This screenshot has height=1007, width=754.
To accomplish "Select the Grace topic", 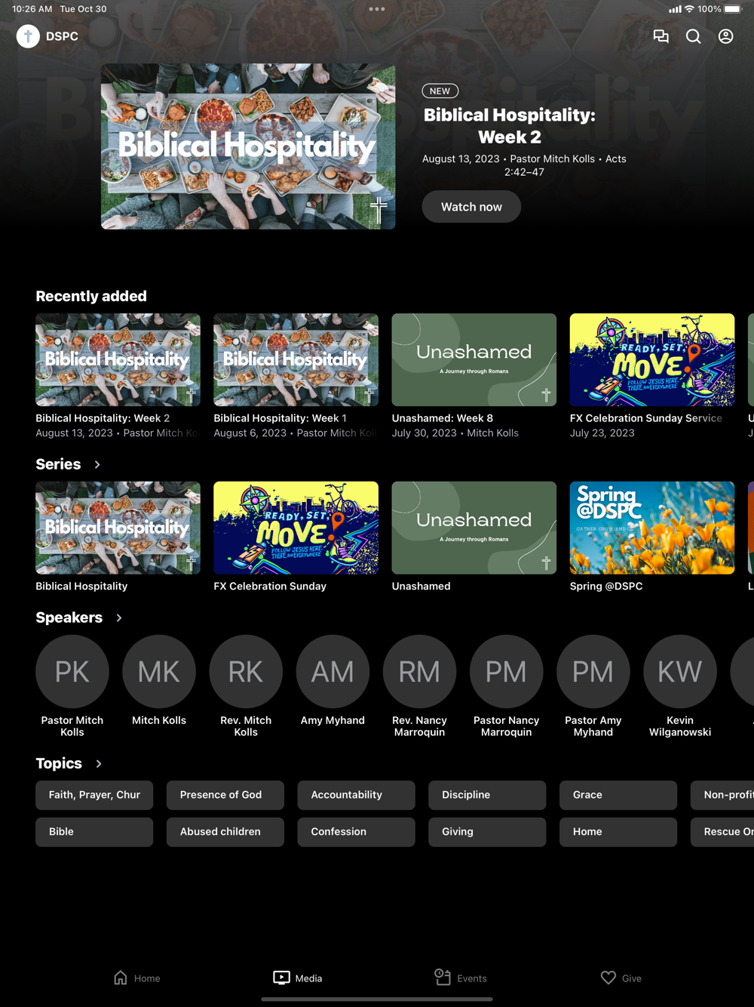I will coord(618,795).
